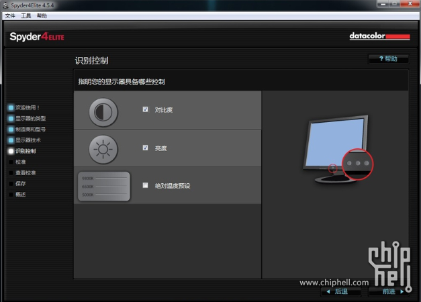Close the Spyder4Elite window
The height and width of the screenshot is (302, 421).
pyautogui.click(x=410, y=4)
